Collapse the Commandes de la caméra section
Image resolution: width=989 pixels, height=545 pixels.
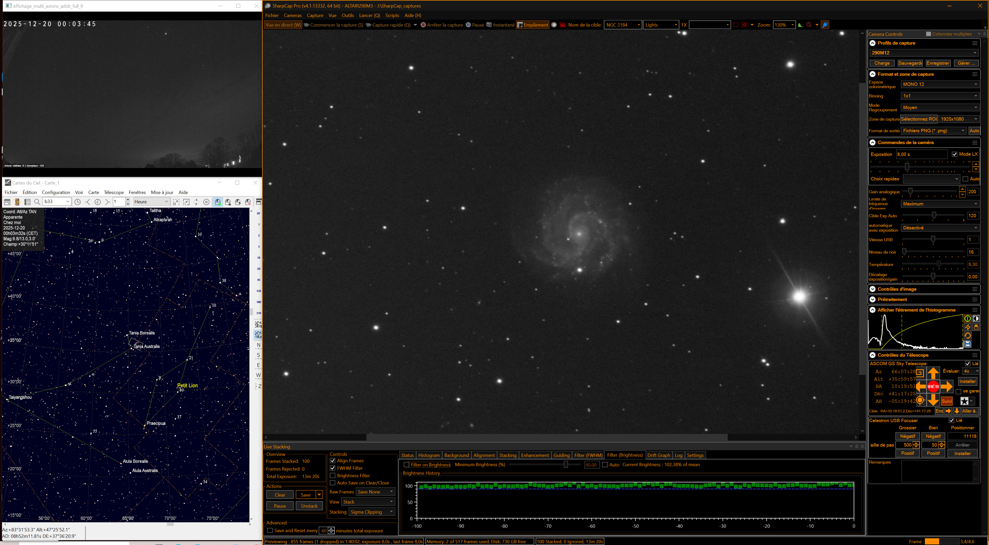873,142
